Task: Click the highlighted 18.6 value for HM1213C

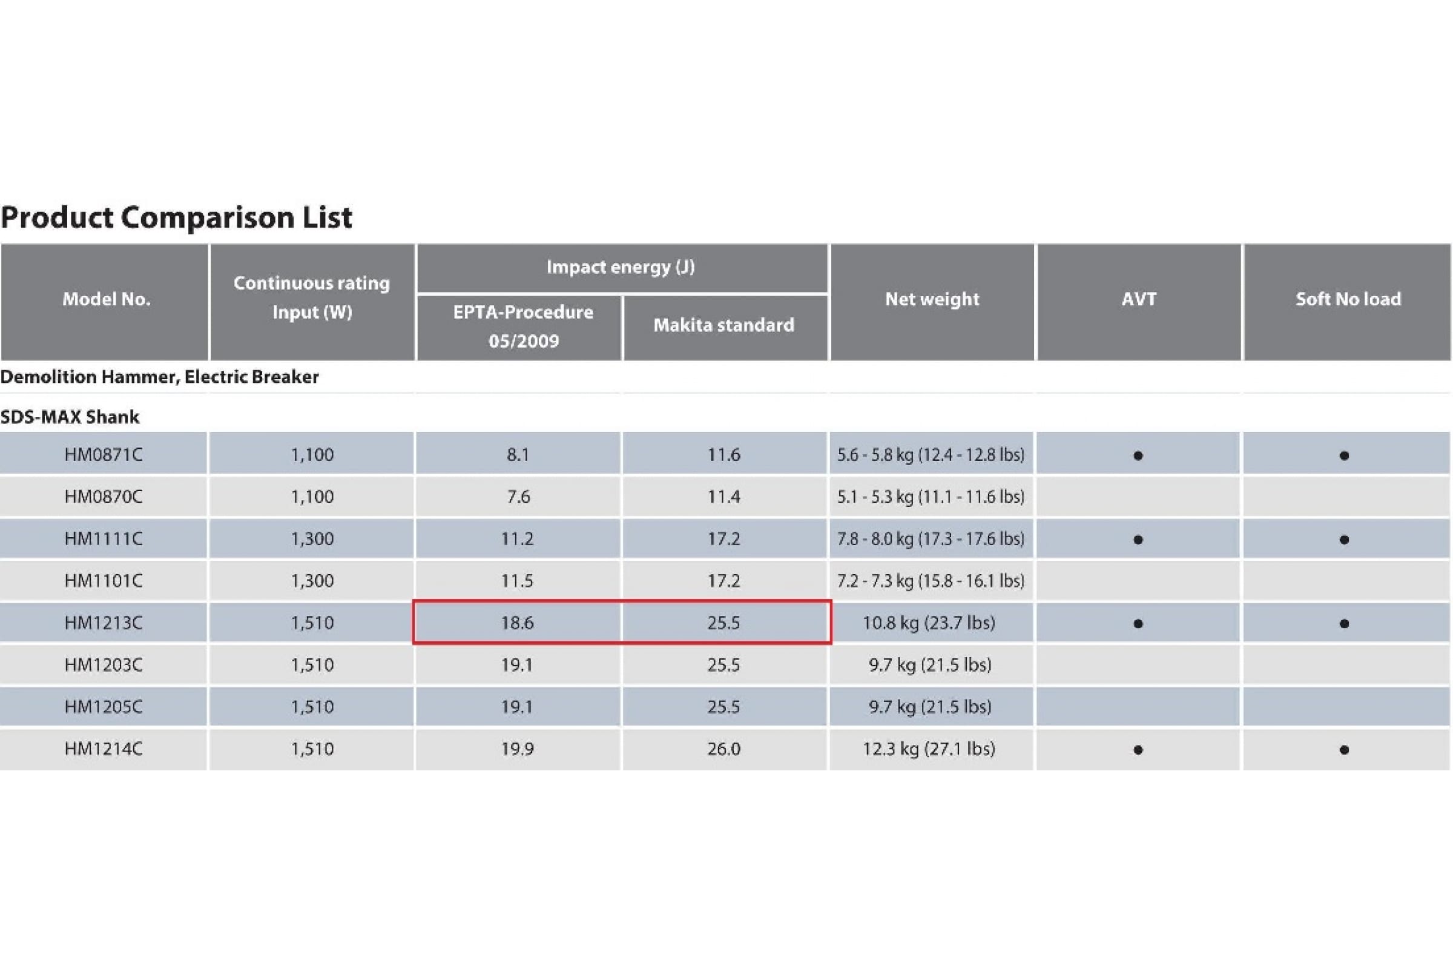Action: tap(517, 623)
